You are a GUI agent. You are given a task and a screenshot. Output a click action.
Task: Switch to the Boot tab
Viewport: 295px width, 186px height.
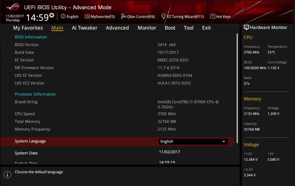(x=170, y=28)
